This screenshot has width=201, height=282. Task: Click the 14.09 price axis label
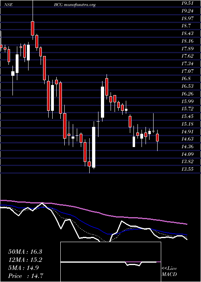188,154
